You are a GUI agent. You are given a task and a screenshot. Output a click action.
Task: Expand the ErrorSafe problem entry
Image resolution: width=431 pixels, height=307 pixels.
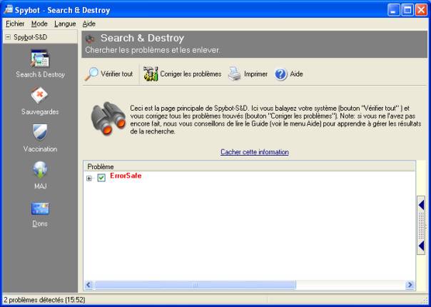88,178
